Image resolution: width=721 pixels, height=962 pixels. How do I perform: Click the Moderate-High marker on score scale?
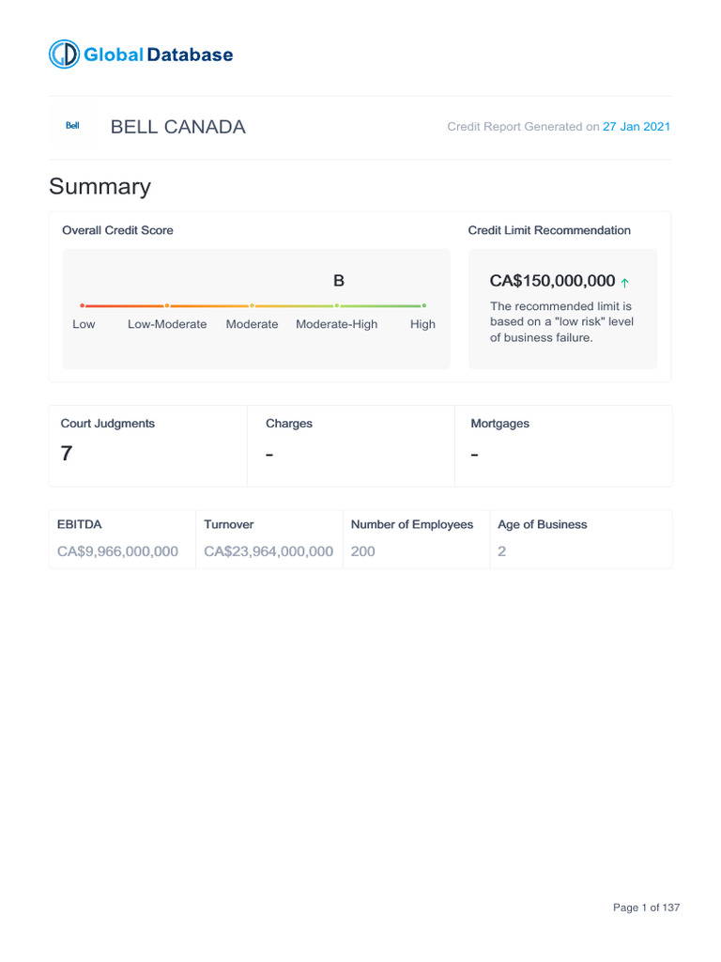[337, 305]
